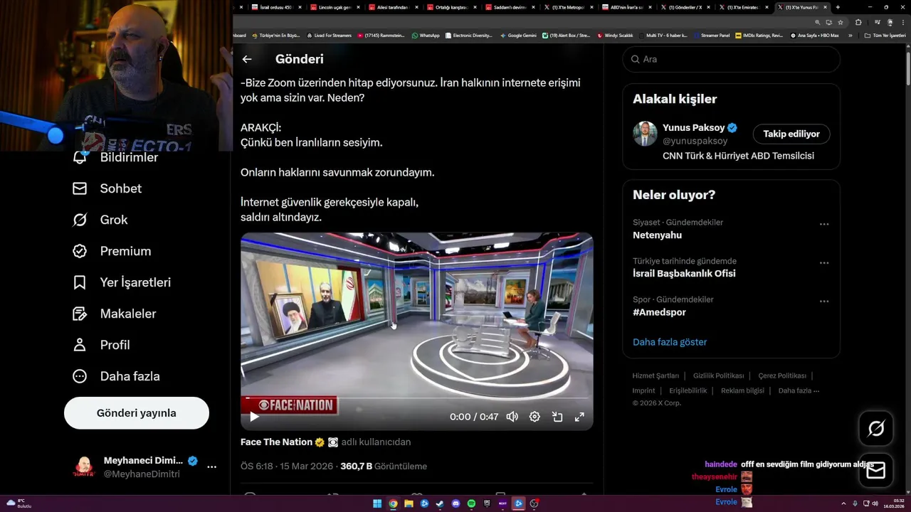Click Daha fazla göster link
Screen dimensions: 911x512
click(670, 342)
